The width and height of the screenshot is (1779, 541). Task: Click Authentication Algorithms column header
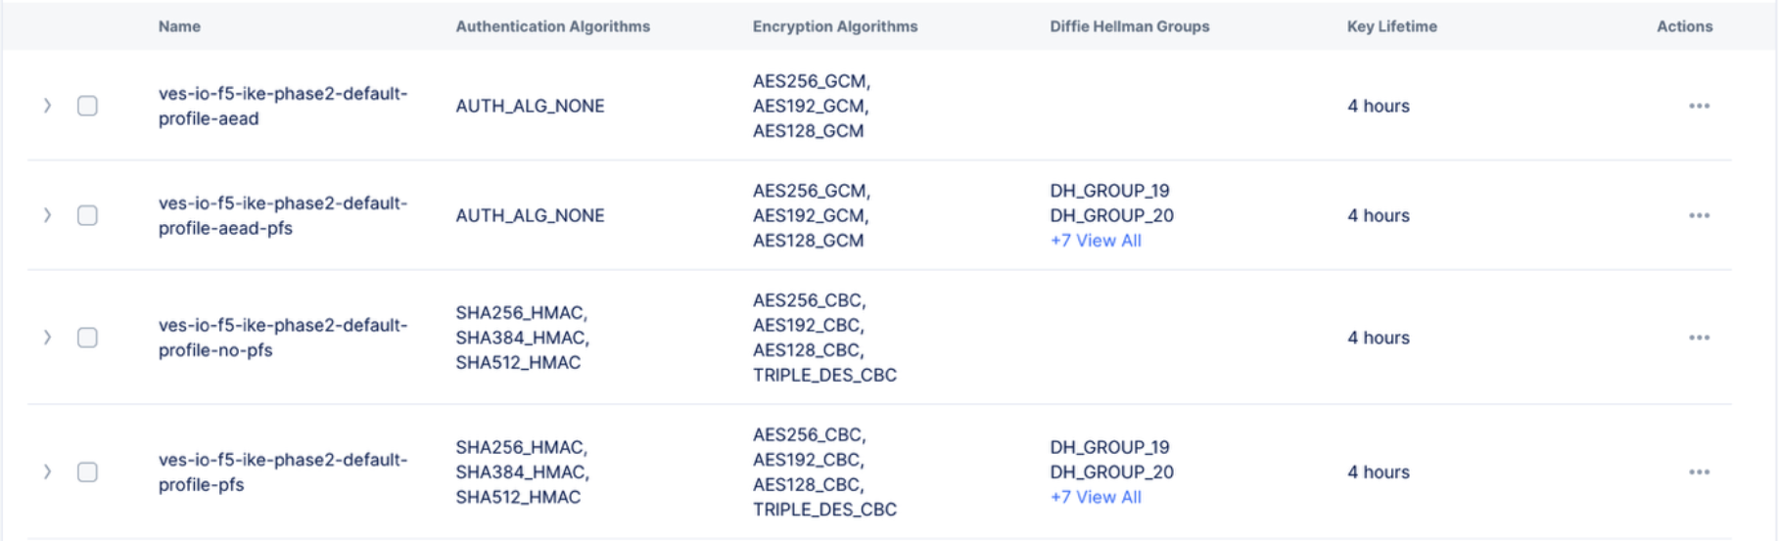[552, 26]
